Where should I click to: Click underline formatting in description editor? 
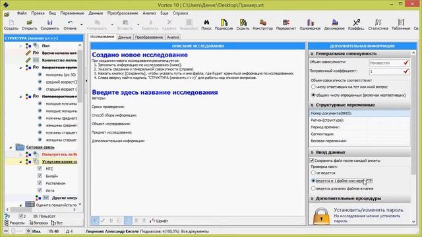[x=111, y=221]
